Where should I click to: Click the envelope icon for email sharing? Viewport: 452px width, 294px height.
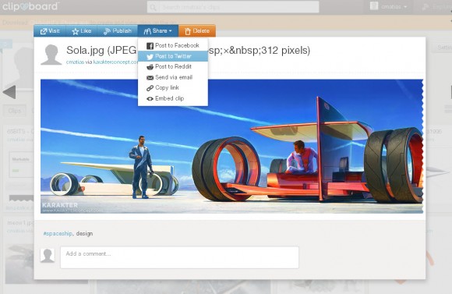tap(150, 78)
